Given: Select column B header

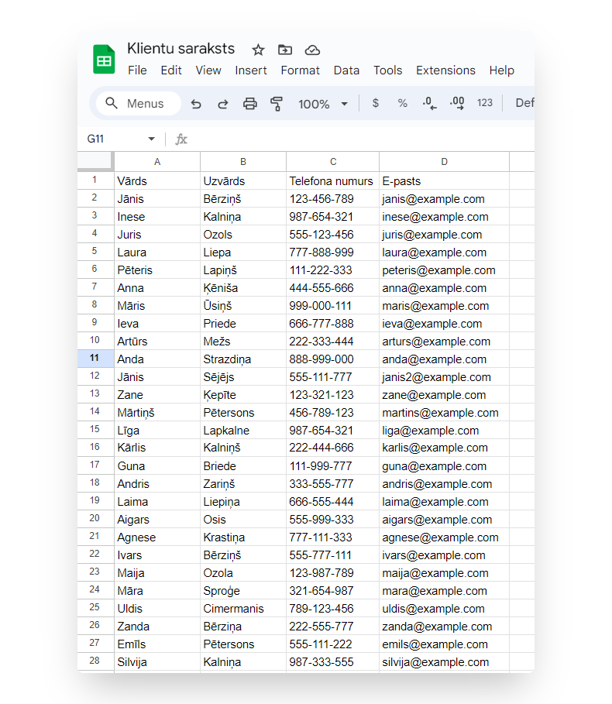Looking at the screenshot, I should [243, 162].
